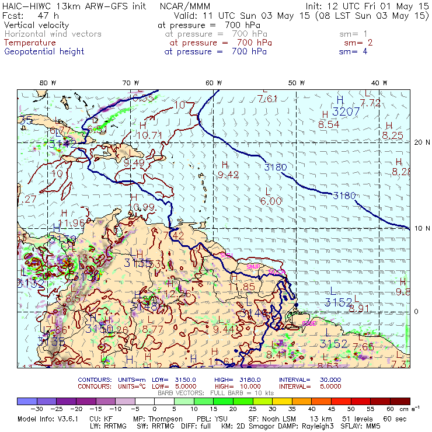Click the 'PBL: YSU' model setting
The height and width of the screenshot is (432, 432).
pyautogui.click(x=212, y=419)
